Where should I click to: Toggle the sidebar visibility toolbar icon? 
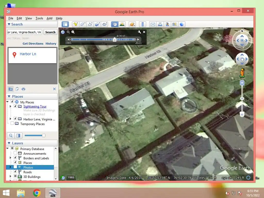click(x=65, y=24)
